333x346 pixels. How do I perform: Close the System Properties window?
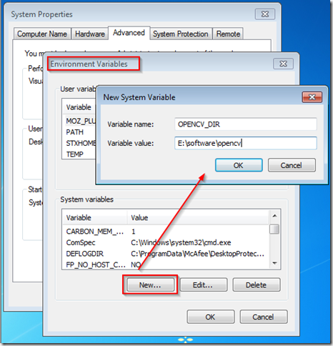pos(265,14)
